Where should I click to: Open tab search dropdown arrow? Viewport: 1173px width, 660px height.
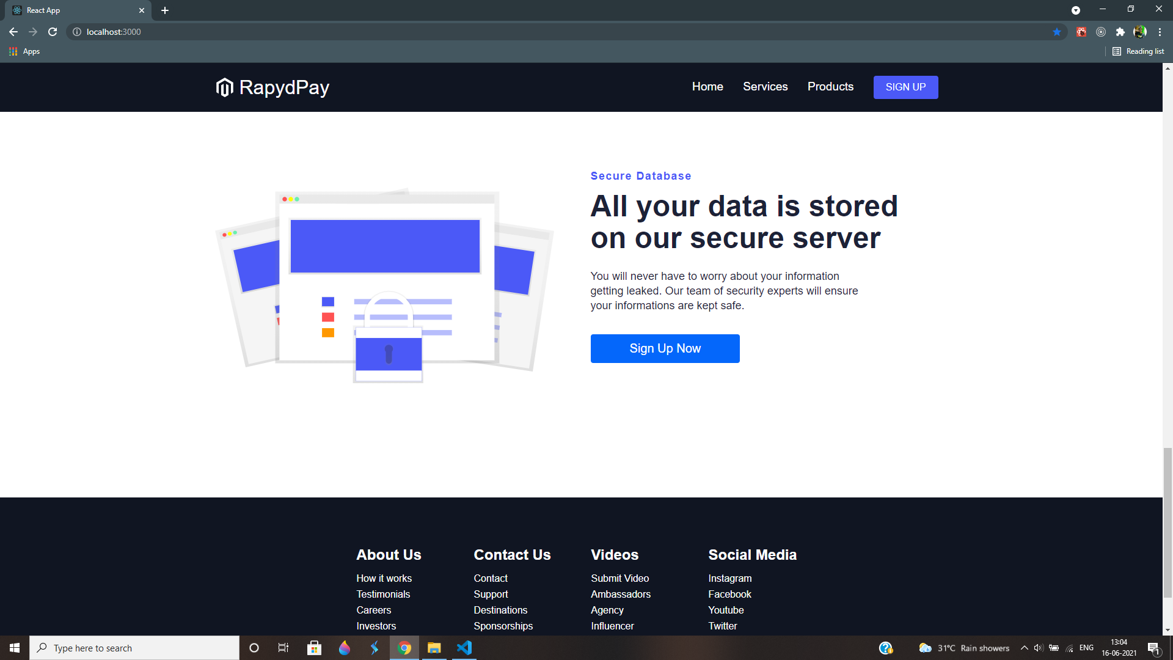point(1076,10)
